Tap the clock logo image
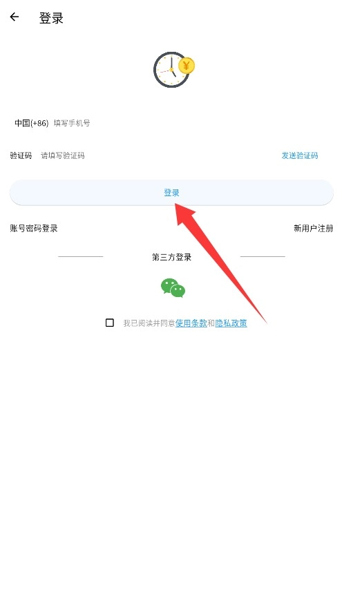 pyautogui.click(x=171, y=70)
